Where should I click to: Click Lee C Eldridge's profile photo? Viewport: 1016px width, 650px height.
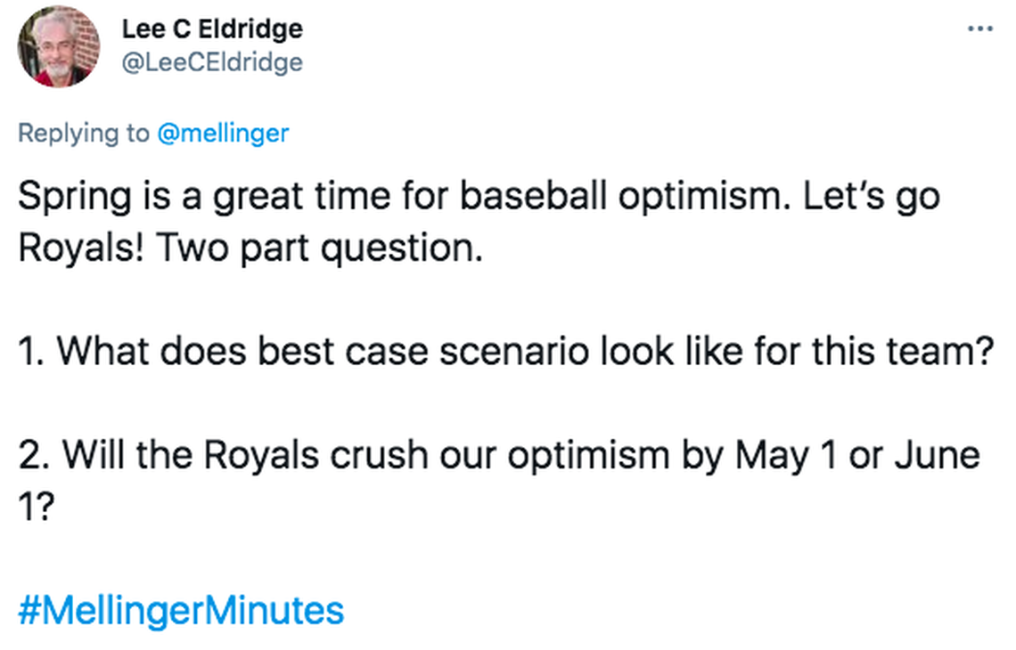click(x=59, y=46)
